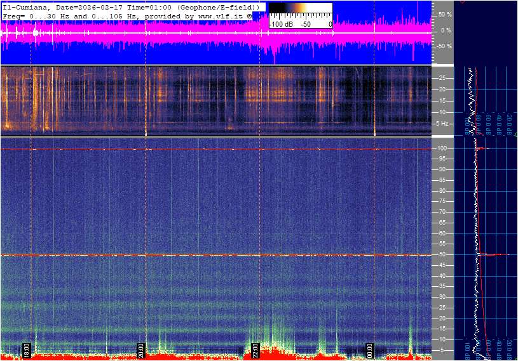Image resolution: width=518 pixels, height=361 pixels.
Task: Click the 30 Hz label on lower axis
Action: pyautogui.click(x=442, y=298)
